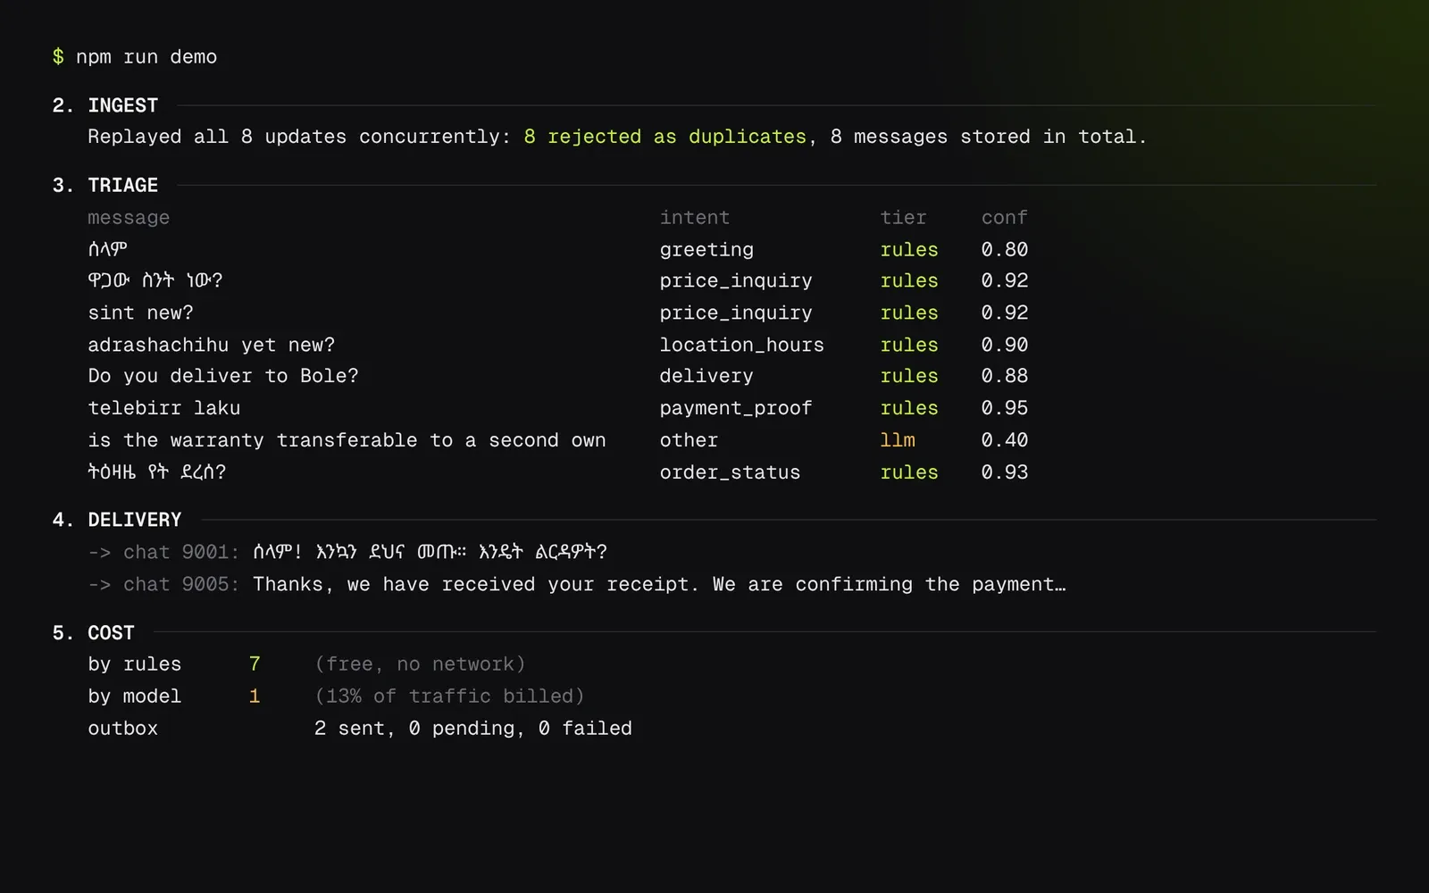Image resolution: width=1429 pixels, height=893 pixels.
Task: Click '(free, no network)' note
Action: coord(421,664)
